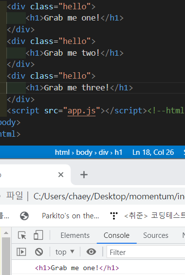Image resolution: width=185 pixels, height=275 pixels.
Task: Click the Grab me one! line in editor
Action: click(74, 18)
